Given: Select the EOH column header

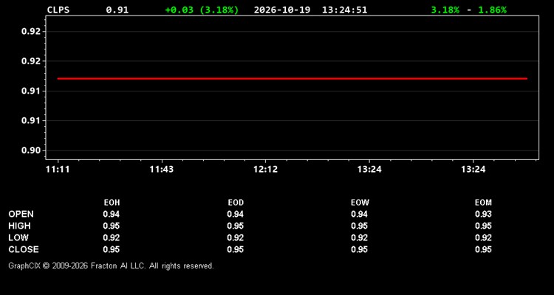Looking at the screenshot, I should tap(112, 203).
